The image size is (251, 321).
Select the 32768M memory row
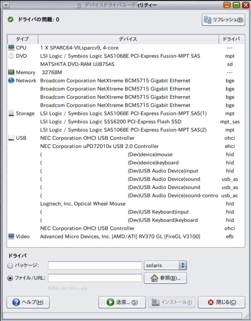pos(126,72)
